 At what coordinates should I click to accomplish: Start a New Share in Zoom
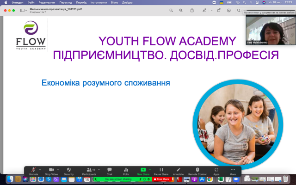click(x=143, y=172)
